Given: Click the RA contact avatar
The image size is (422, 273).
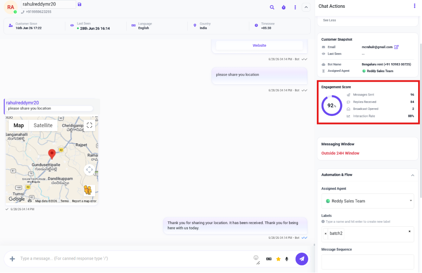Looking at the screenshot, I should pos(10,7).
